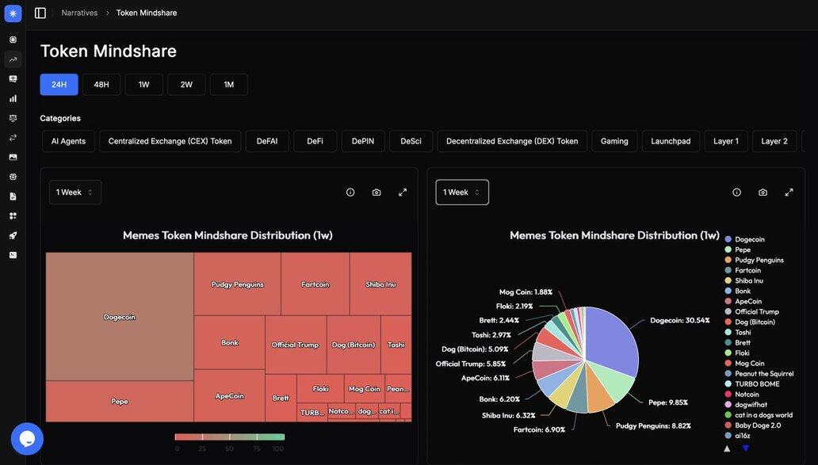818x465 pixels.
Task: Show info for the treemap chart
Action: pyautogui.click(x=350, y=192)
